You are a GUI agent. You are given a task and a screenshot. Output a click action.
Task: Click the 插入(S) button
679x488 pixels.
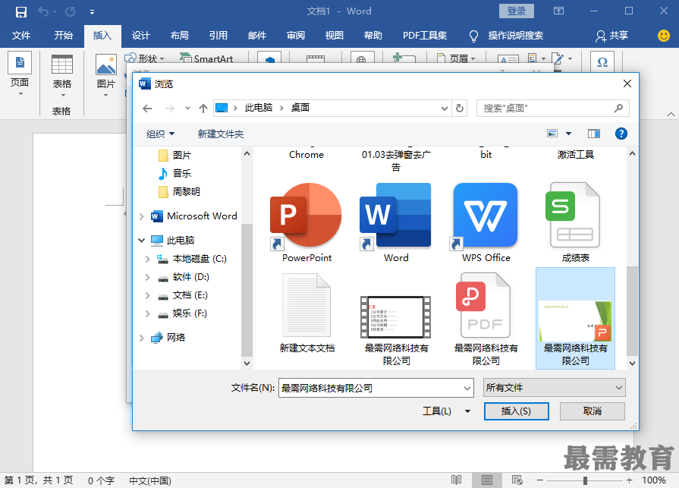click(x=516, y=411)
